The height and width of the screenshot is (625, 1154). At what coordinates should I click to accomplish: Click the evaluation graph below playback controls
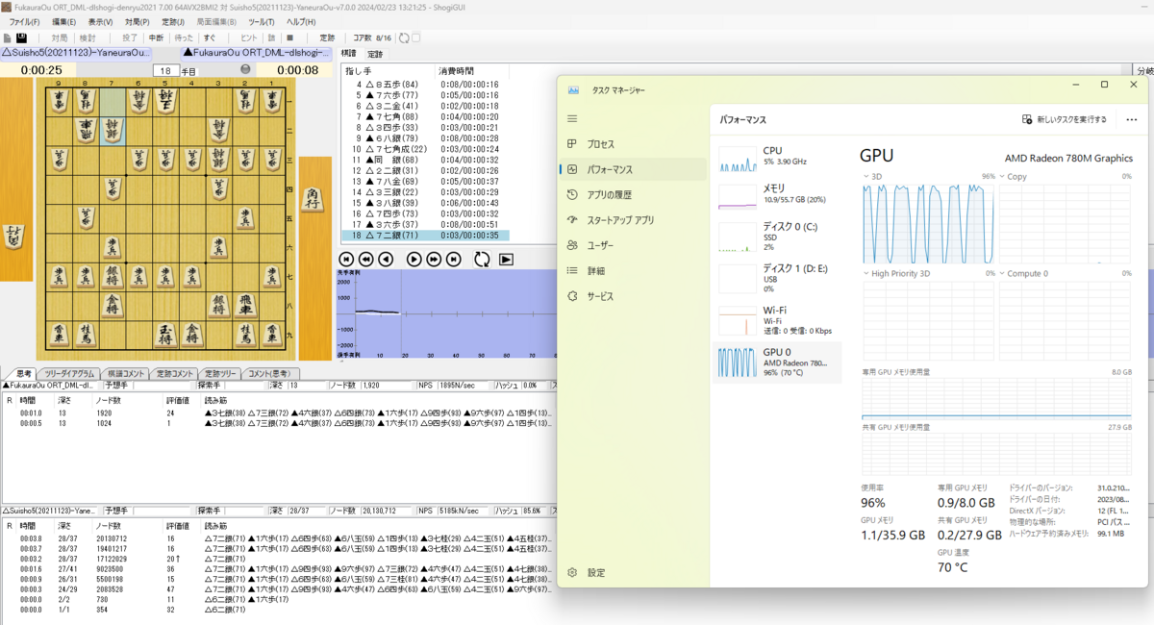[x=447, y=315]
